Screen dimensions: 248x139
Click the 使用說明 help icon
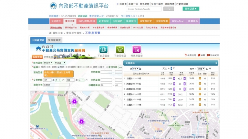pos(186,55)
